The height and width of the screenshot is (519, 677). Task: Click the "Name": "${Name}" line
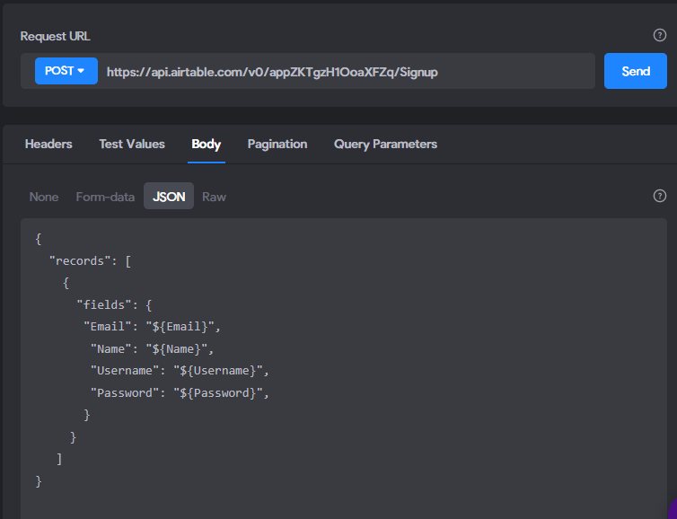[x=152, y=349]
